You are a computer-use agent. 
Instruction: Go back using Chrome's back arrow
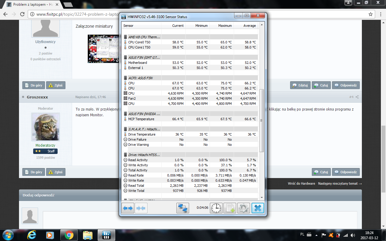point(5,14)
